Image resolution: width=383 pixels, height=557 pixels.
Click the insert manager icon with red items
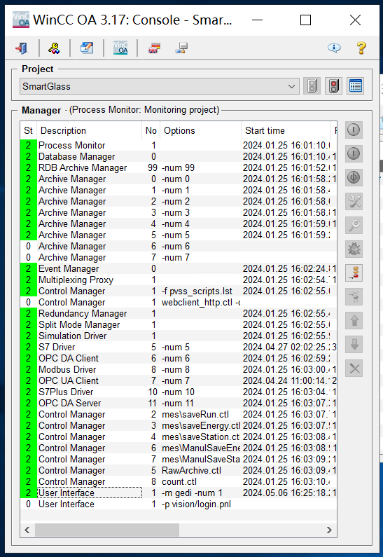pos(354,273)
